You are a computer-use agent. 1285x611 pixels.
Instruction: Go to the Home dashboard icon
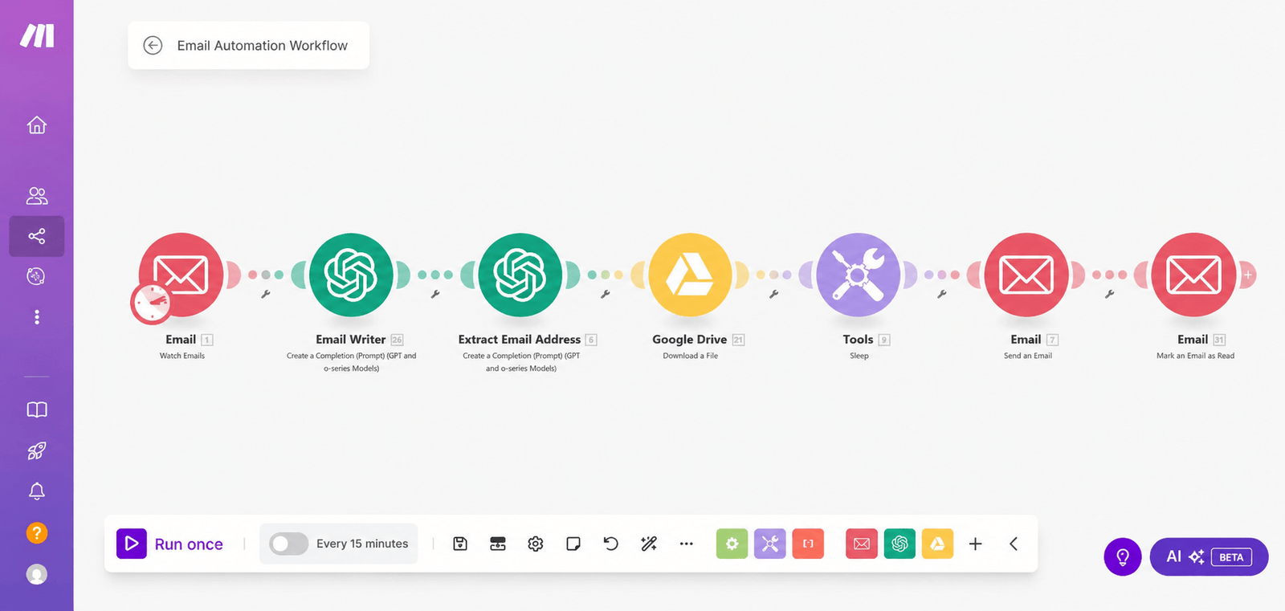[37, 125]
